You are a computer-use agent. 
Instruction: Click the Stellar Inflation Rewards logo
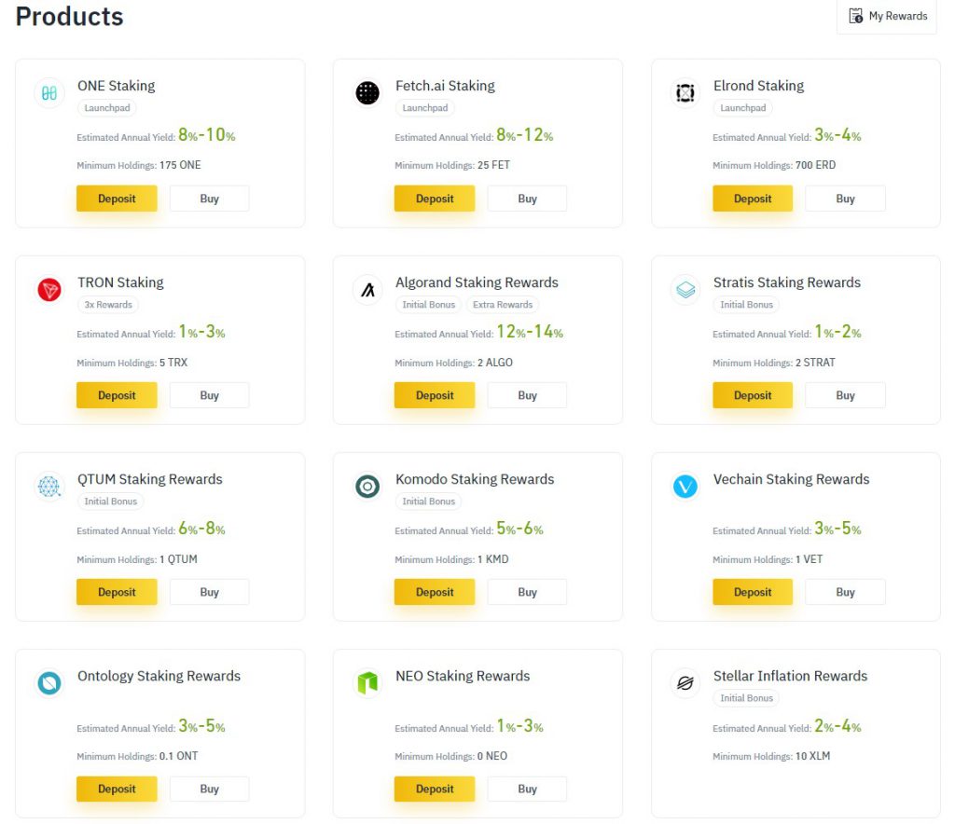pyautogui.click(x=685, y=683)
